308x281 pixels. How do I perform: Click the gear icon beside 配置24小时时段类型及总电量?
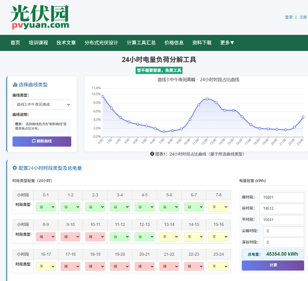pyautogui.click(x=15, y=168)
